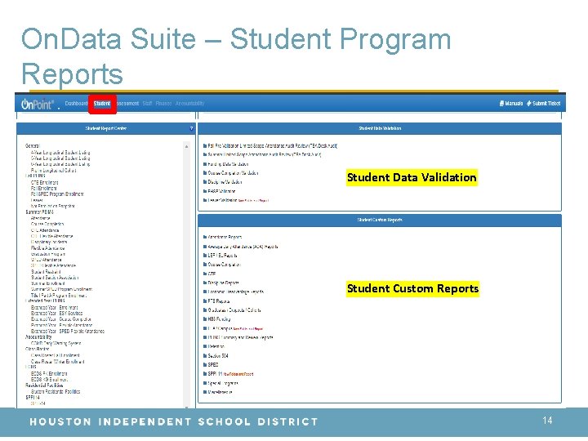Open the PEIMS Summary and Review Reports folder icon
The width and height of the screenshot is (588, 441).
coord(205,337)
